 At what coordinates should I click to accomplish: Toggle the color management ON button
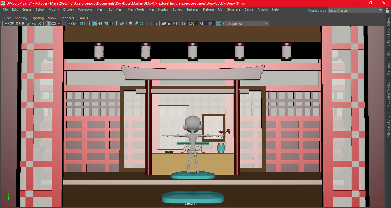tap(218, 23)
